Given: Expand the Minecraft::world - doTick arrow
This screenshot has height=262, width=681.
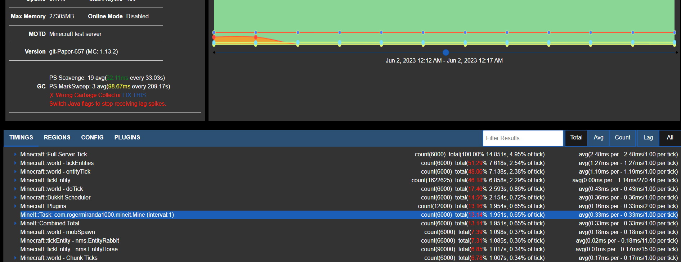Looking at the screenshot, I should (15, 189).
